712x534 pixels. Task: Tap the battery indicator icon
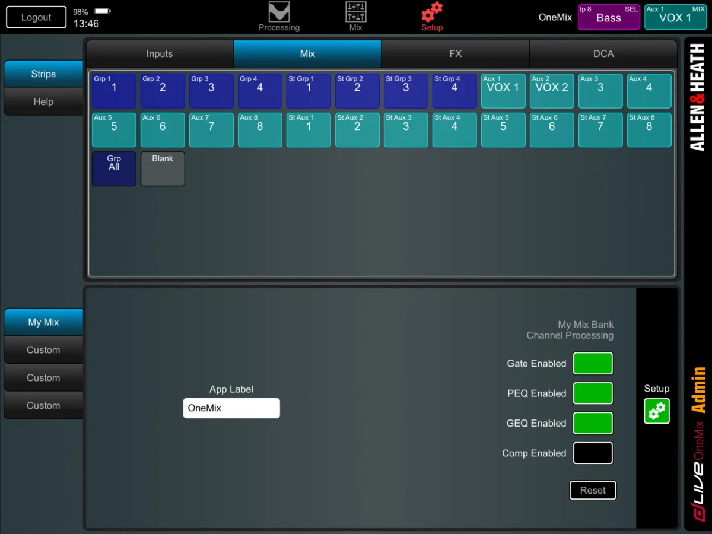[103, 12]
